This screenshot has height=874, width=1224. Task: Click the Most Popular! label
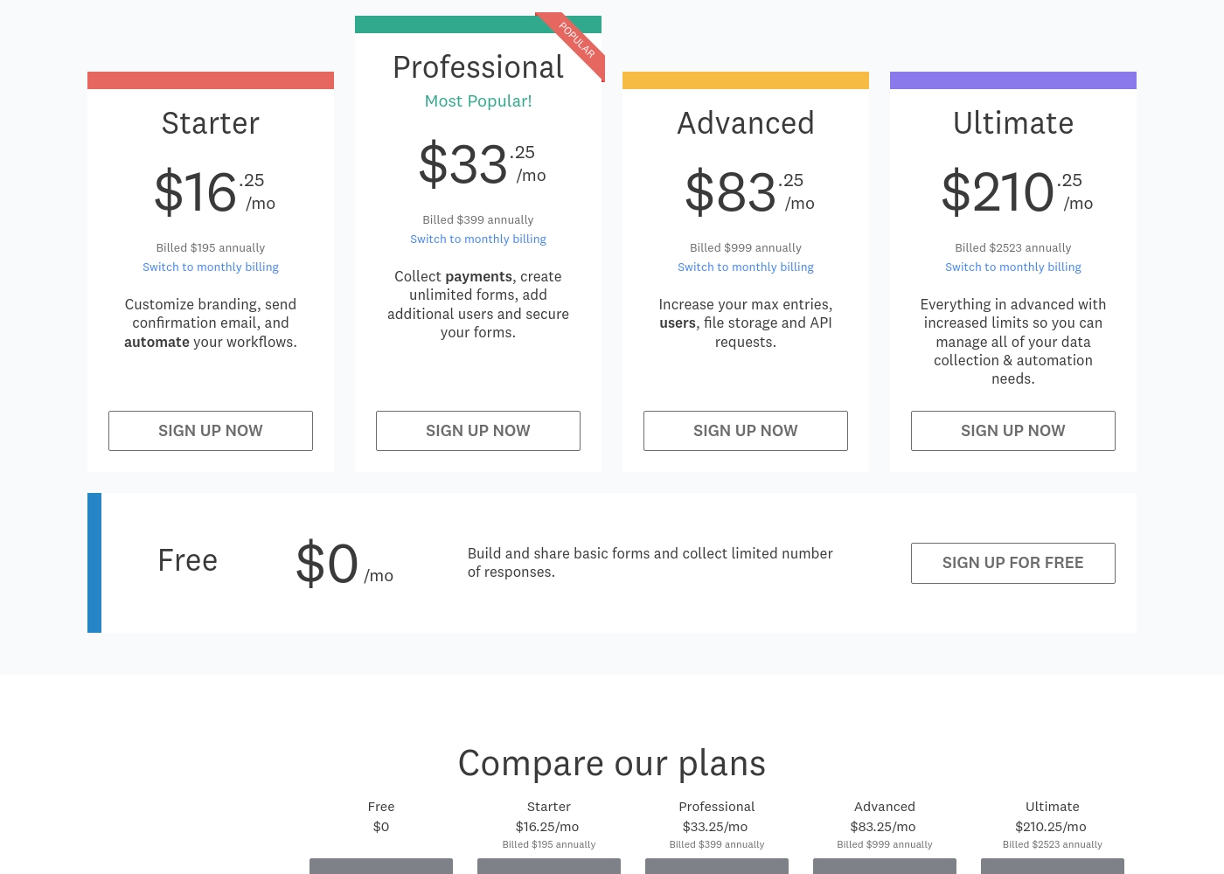click(x=478, y=101)
